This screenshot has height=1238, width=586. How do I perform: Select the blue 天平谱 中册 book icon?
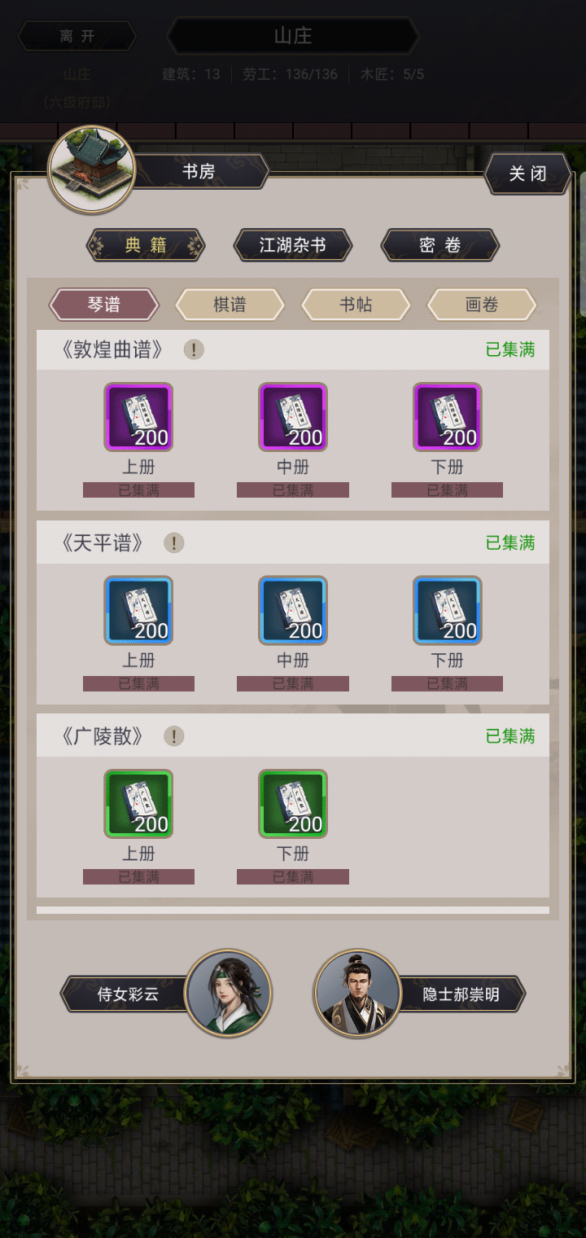pos(293,610)
